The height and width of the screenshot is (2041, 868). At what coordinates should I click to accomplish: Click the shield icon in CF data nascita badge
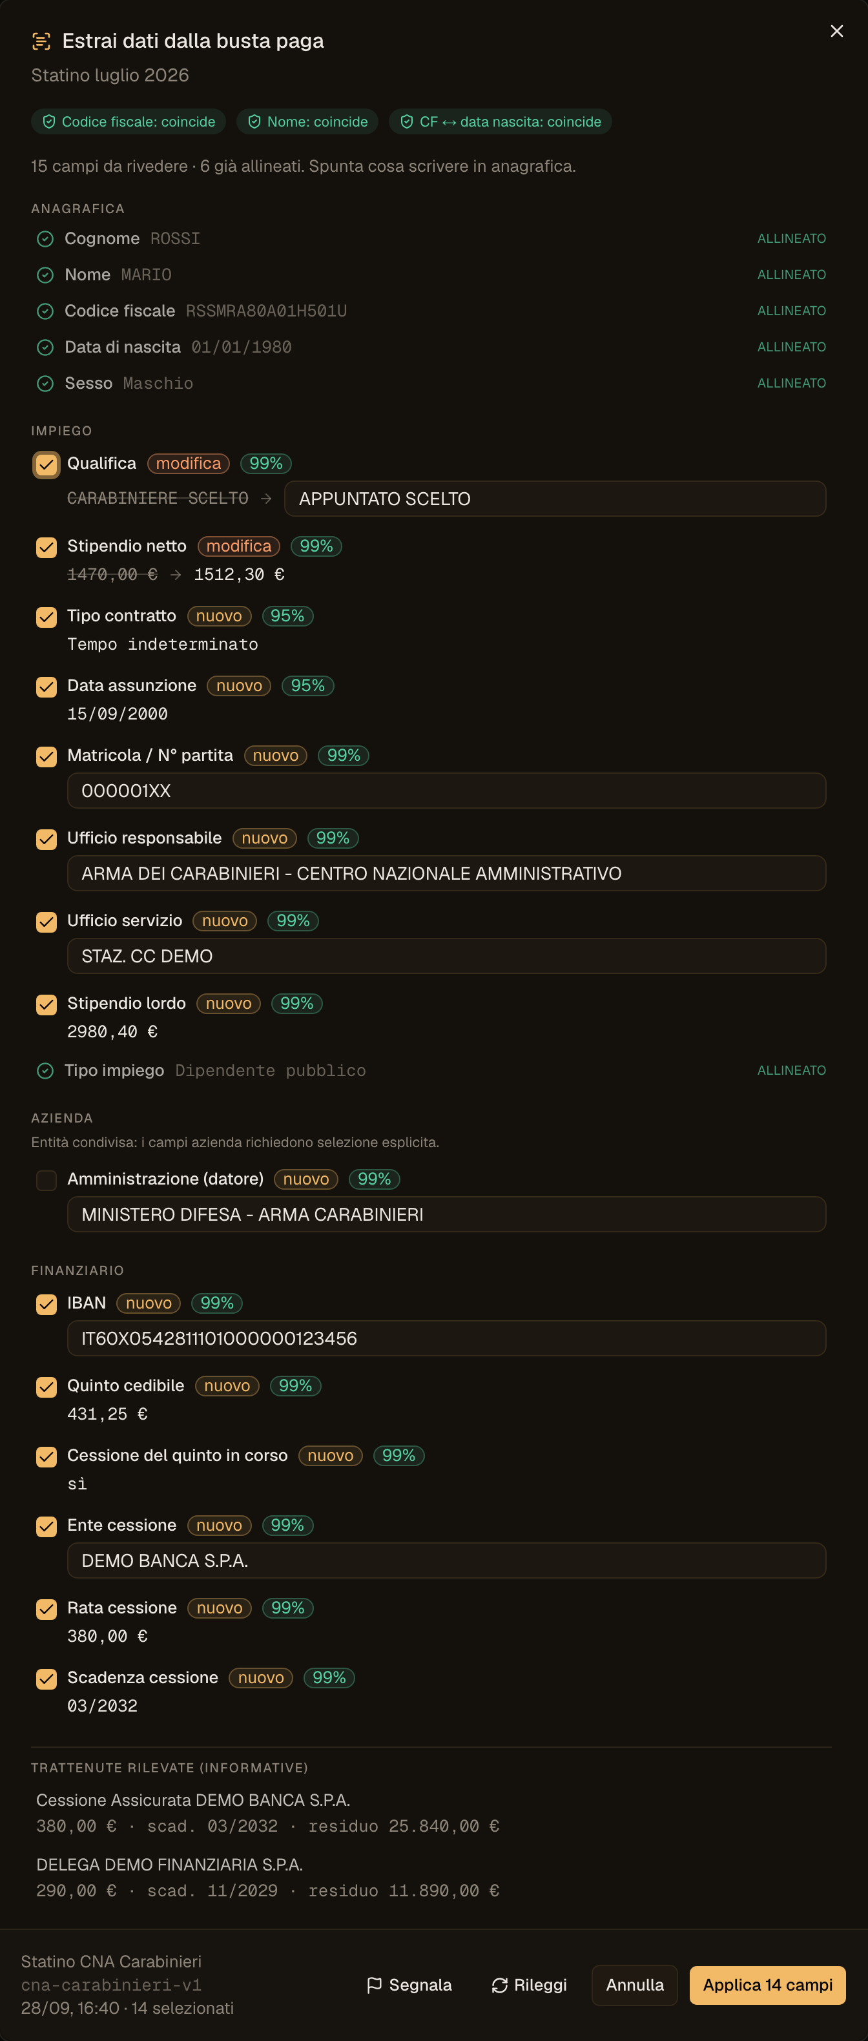point(407,121)
